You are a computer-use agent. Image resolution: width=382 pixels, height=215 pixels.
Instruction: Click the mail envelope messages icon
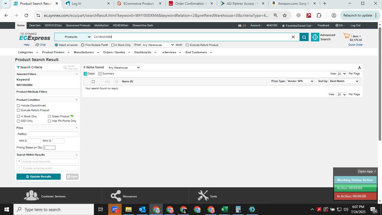(x=240, y=25)
